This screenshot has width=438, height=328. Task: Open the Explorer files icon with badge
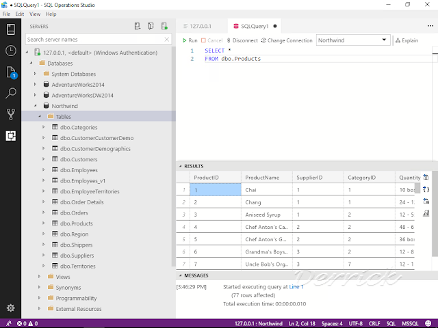coord(11,72)
